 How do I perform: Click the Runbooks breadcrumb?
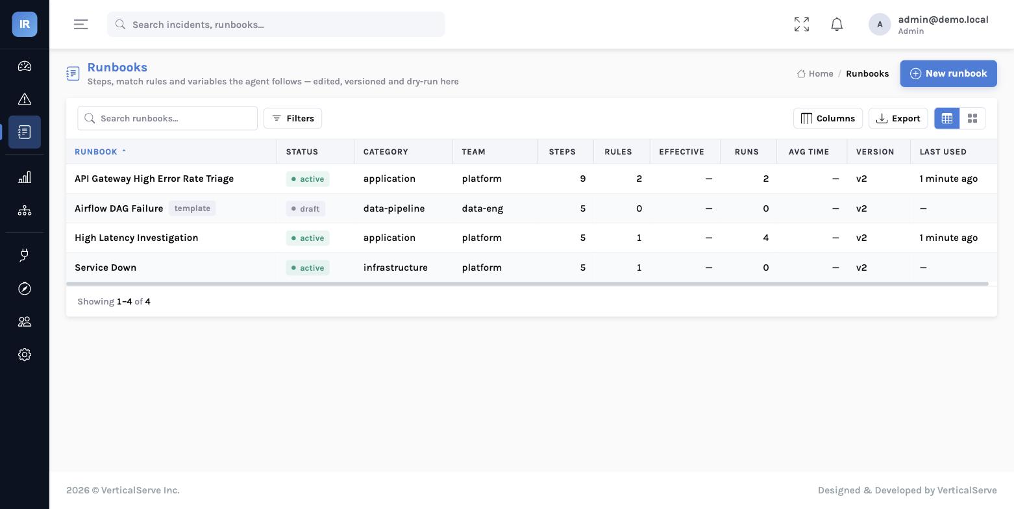pos(867,73)
